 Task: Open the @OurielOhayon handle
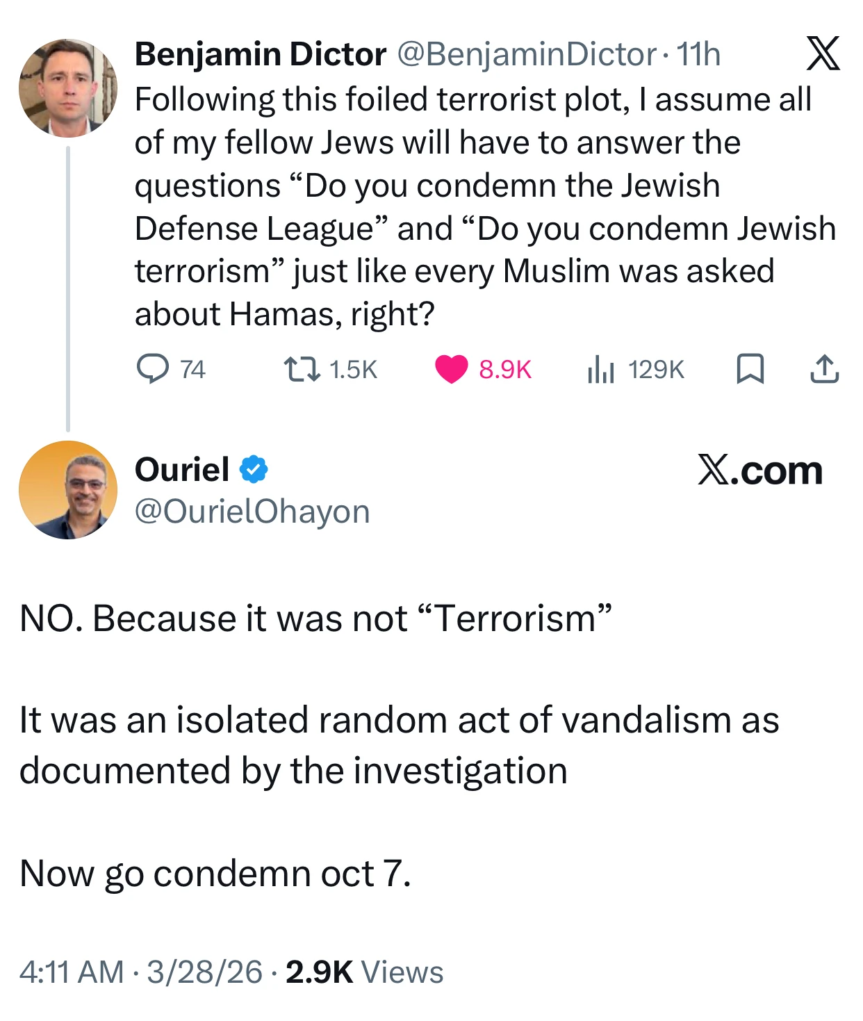[252, 512]
